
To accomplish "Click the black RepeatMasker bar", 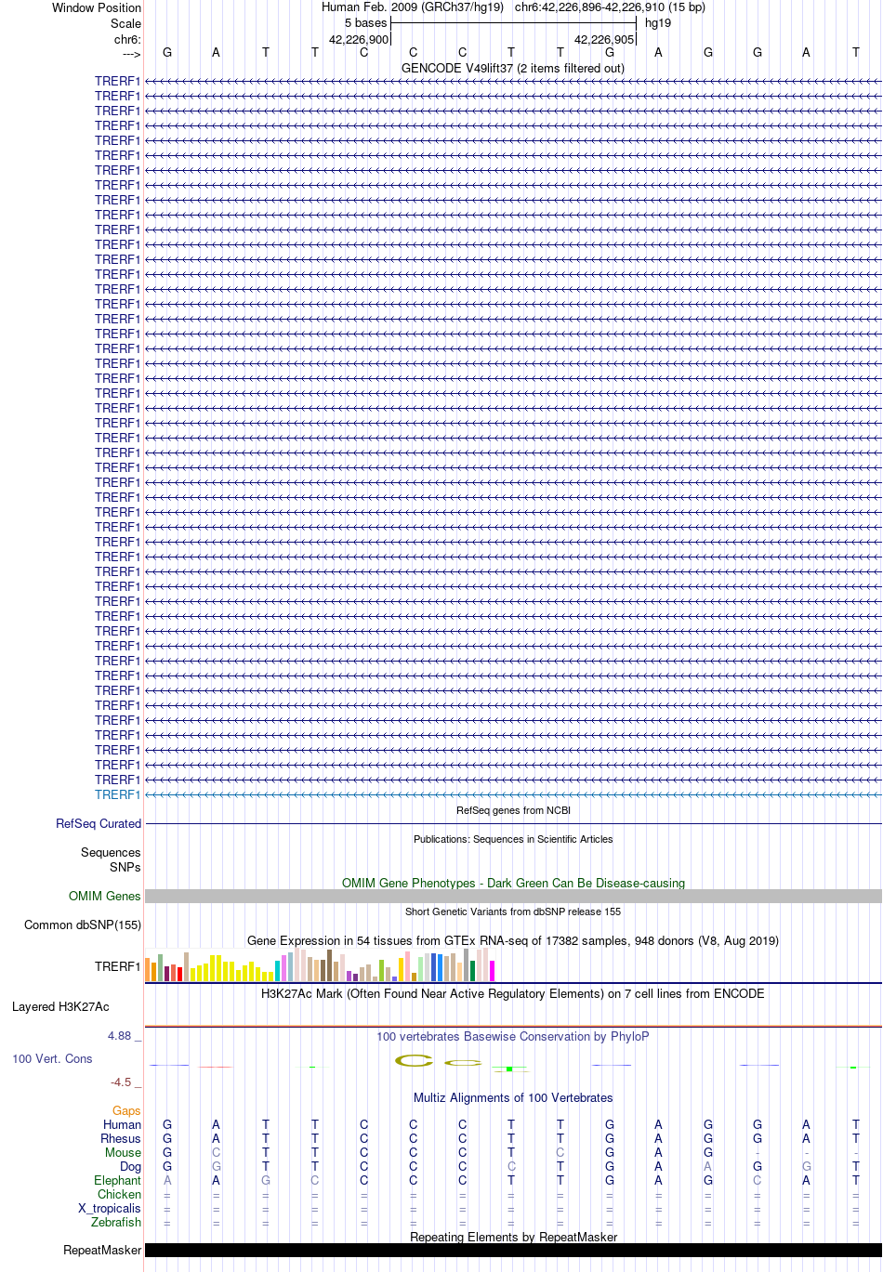I will point(513,1250).
